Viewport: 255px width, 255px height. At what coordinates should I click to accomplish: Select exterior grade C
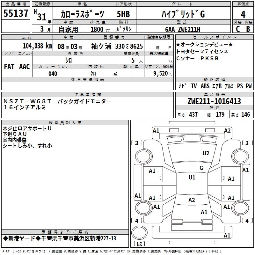(x=238, y=29)
